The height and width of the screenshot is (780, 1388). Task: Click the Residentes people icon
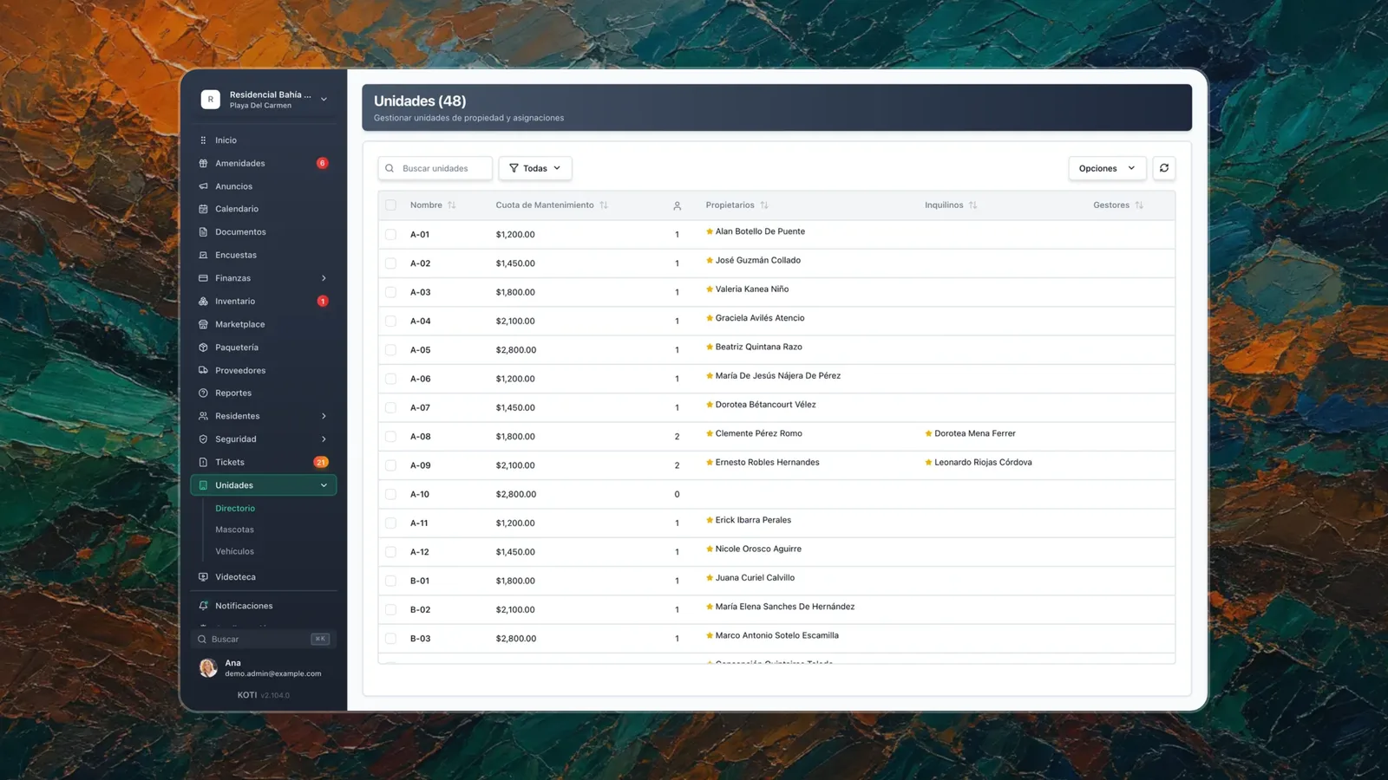[203, 416]
